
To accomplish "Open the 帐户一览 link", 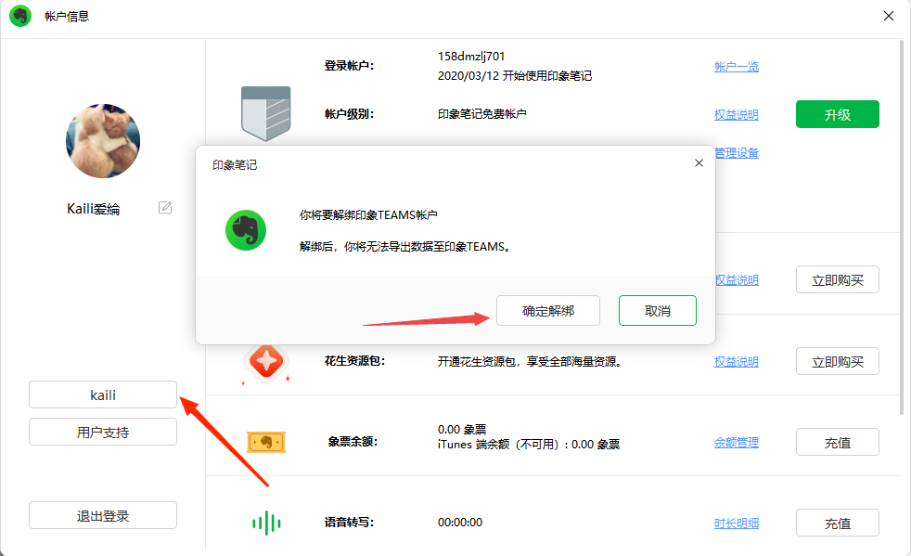I will (736, 67).
